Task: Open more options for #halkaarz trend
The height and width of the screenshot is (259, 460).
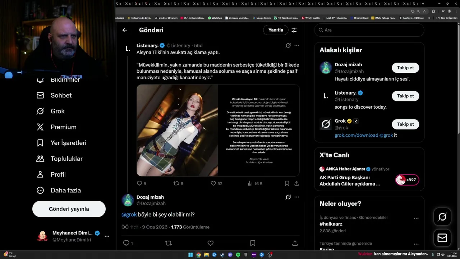Action: tap(416, 218)
